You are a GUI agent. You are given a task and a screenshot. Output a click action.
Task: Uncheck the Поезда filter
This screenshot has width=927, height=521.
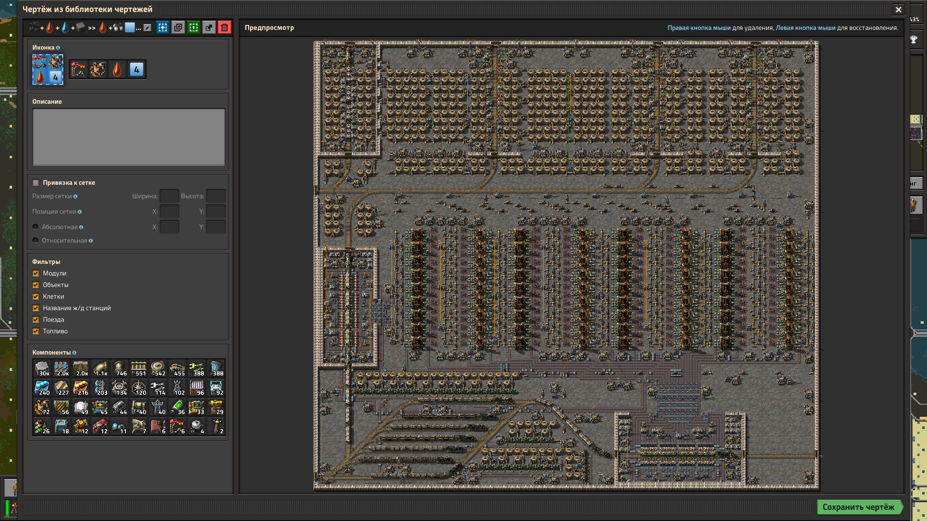click(36, 320)
